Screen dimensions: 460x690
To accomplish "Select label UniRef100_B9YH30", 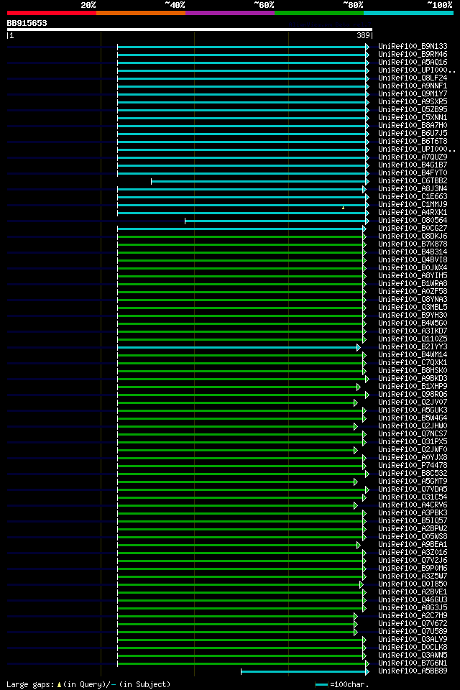I will (413, 316).
